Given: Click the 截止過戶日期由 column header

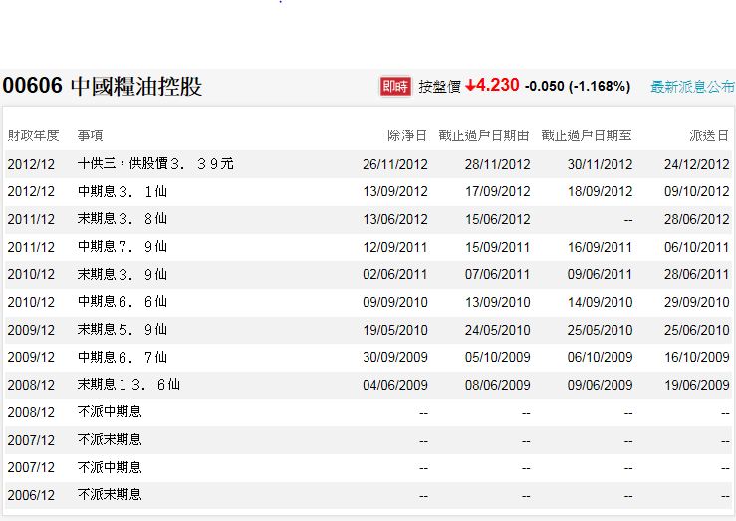Looking at the screenshot, I should [484, 135].
